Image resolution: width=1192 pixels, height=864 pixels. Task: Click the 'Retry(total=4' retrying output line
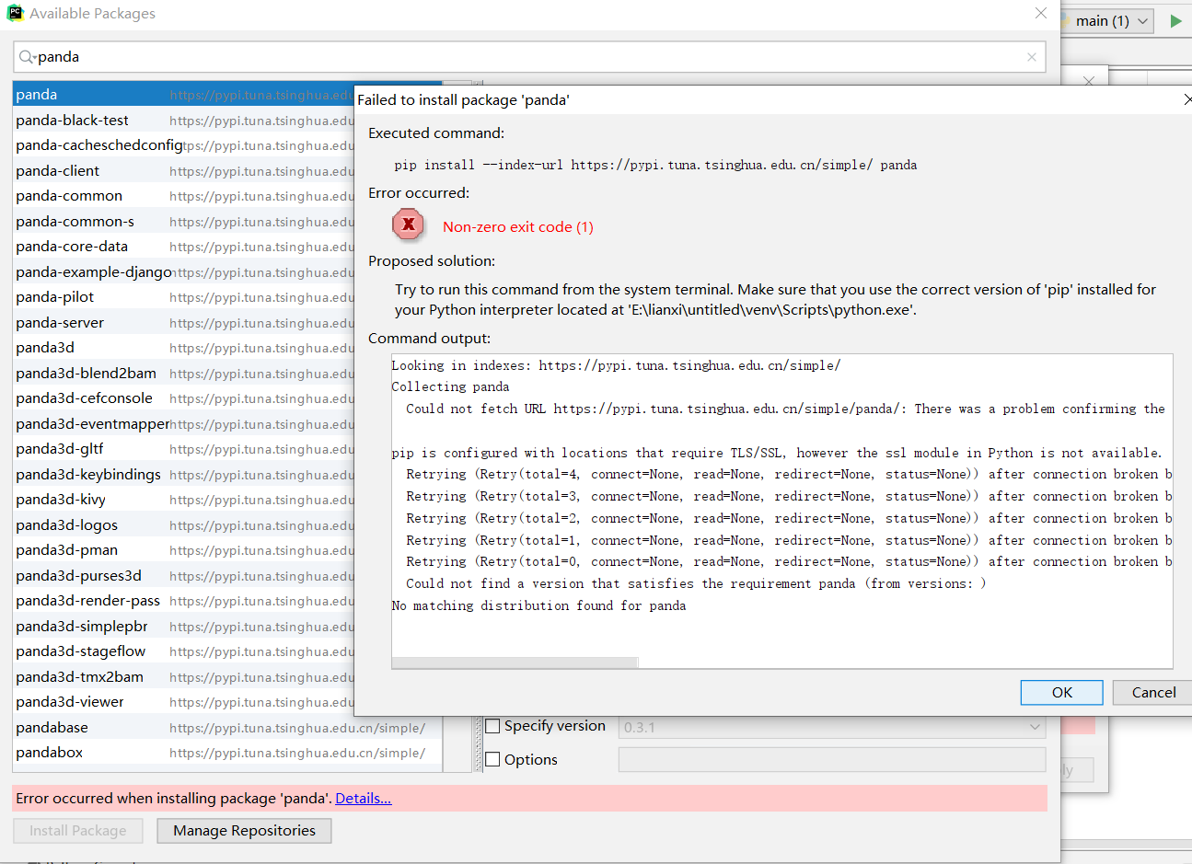(x=789, y=475)
